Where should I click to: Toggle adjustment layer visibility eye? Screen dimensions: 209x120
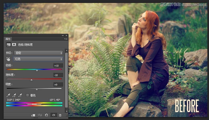pos(54,115)
